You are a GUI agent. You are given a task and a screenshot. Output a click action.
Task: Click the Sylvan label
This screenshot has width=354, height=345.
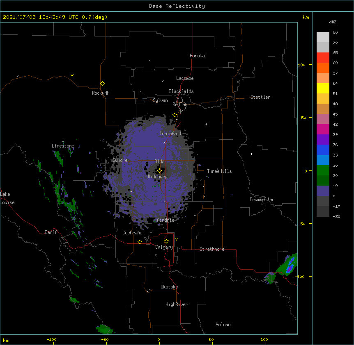pyautogui.click(x=160, y=100)
